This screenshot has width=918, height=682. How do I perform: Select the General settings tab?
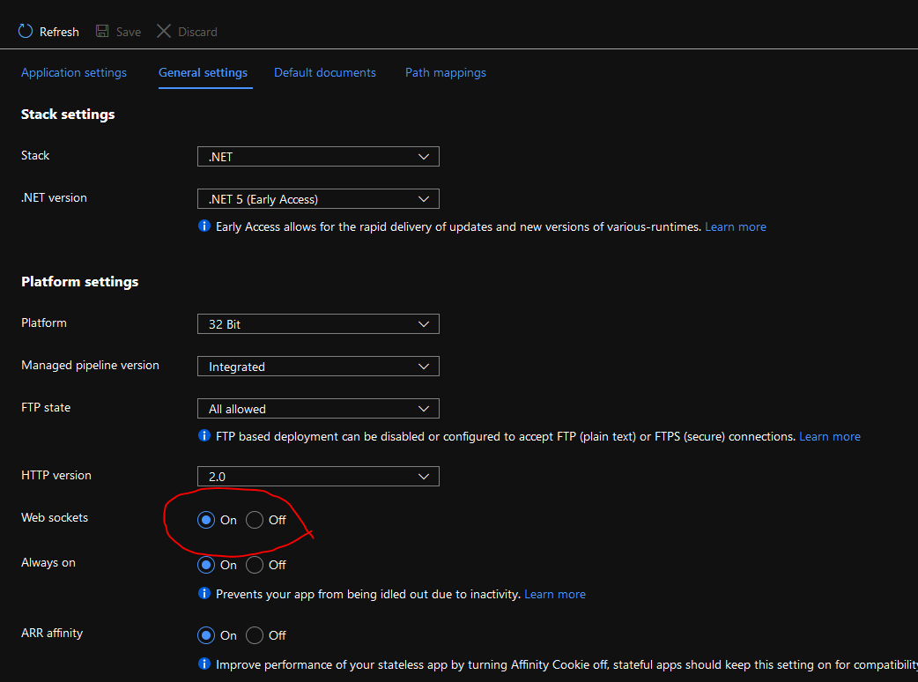[x=204, y=72]
